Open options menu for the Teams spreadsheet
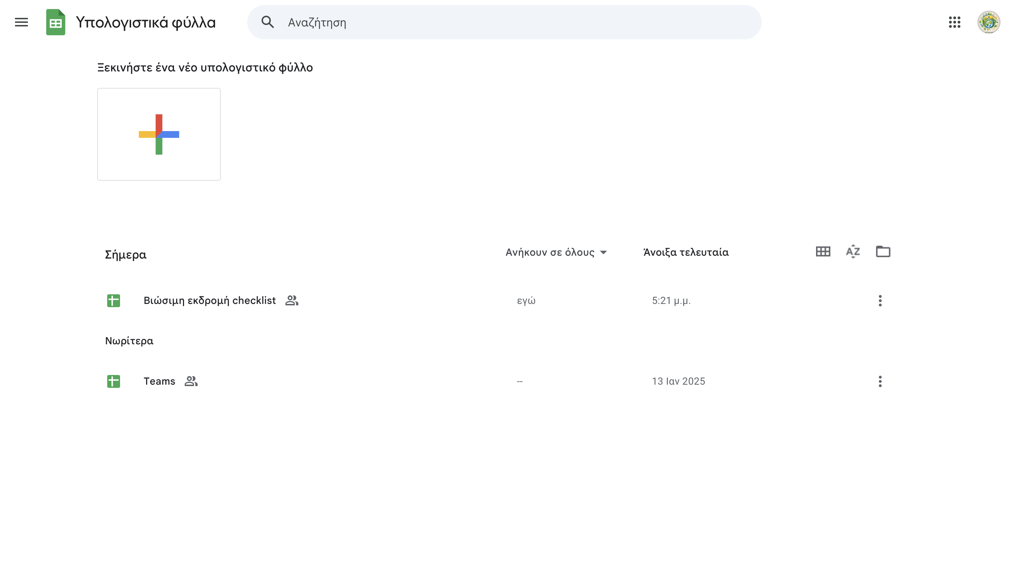Viewport: 1014px width, 585px height. pos(880,381)
